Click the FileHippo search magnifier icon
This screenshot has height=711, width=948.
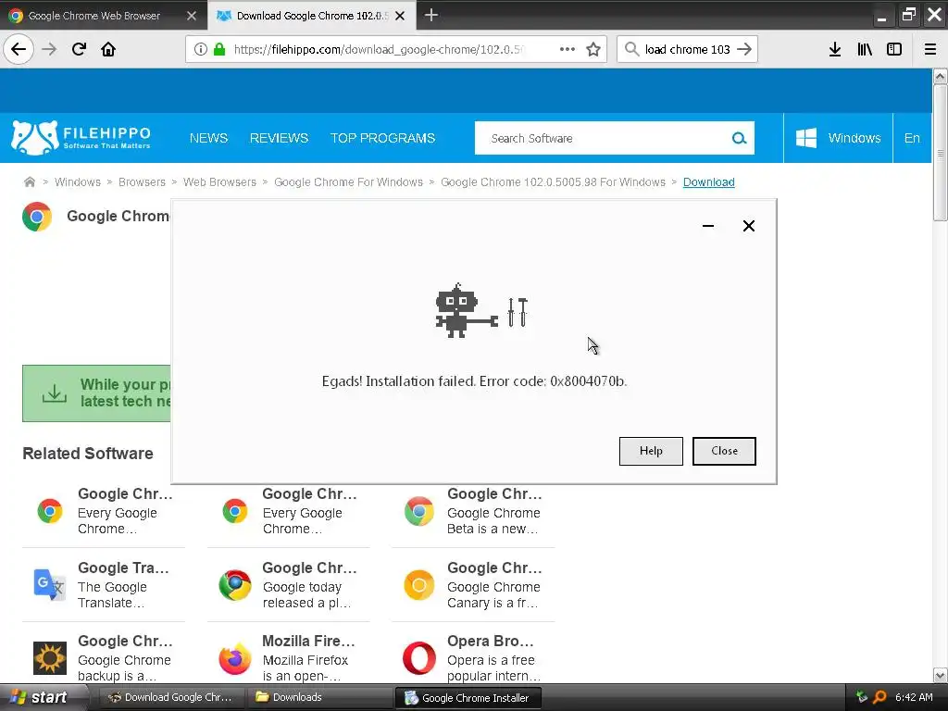tap(739, 138)
